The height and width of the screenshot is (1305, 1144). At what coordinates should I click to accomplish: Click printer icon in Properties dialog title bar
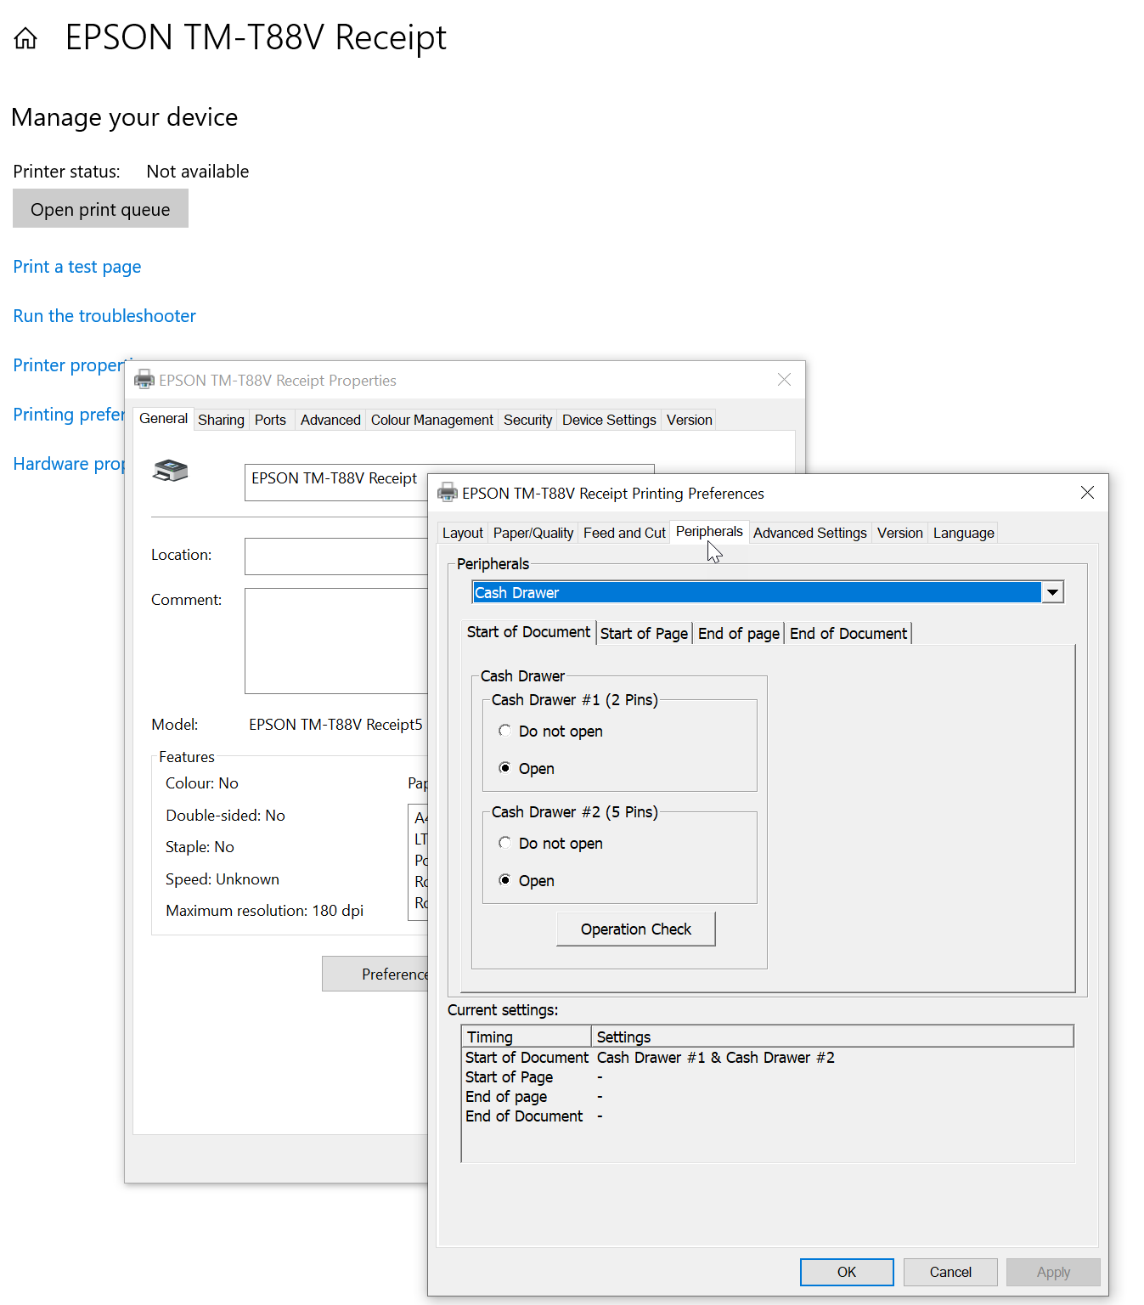tap(144, 380)
